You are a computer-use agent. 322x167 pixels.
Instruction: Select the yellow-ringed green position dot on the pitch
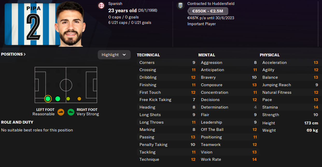click(x=48, y=99)
